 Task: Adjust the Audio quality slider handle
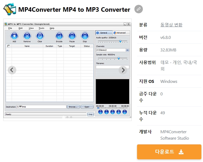(120, 41)
